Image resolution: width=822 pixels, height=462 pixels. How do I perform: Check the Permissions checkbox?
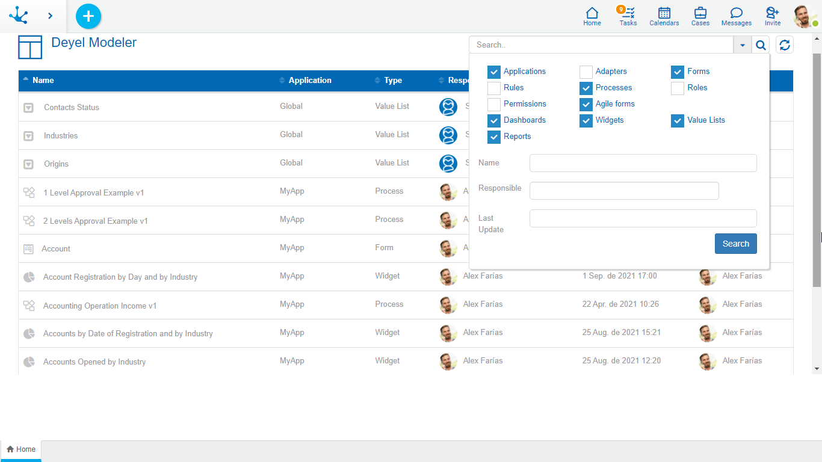494,105
